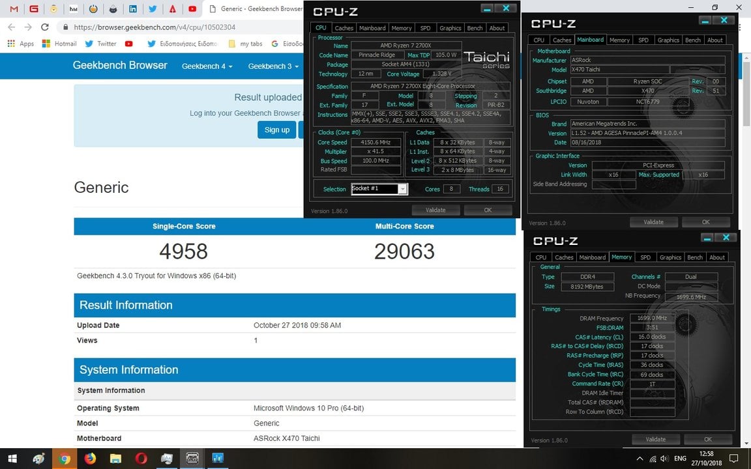
Task: Open the Action Center notifications icon
Action: point(733,459)
